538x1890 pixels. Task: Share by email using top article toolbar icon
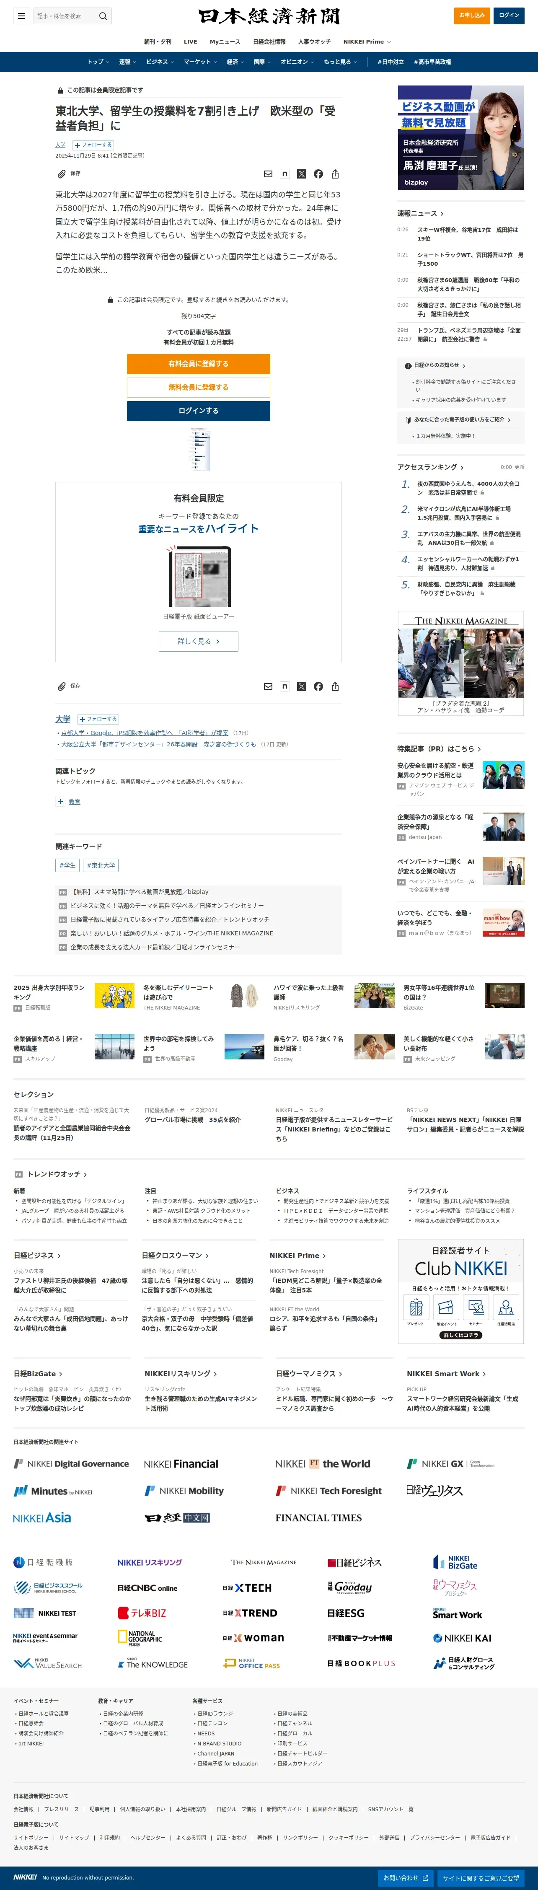268,174
